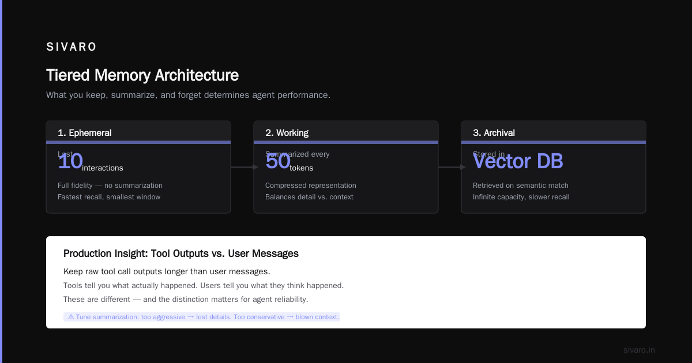Open the sivaro.in link

click(x=639, y=350)
